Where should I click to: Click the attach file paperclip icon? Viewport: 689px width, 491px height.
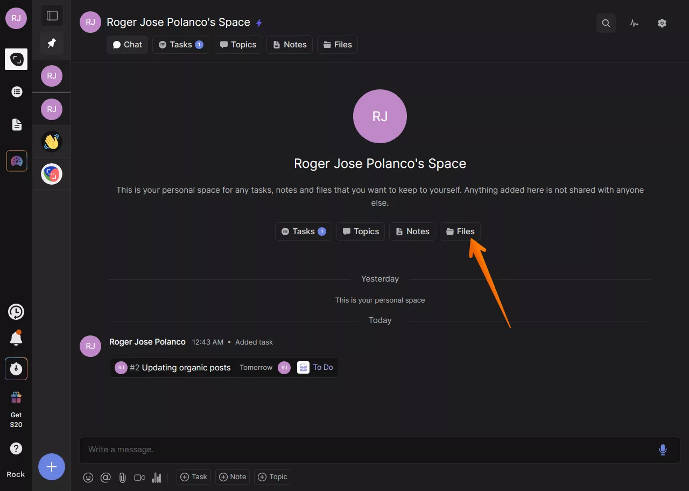[122, 478]
